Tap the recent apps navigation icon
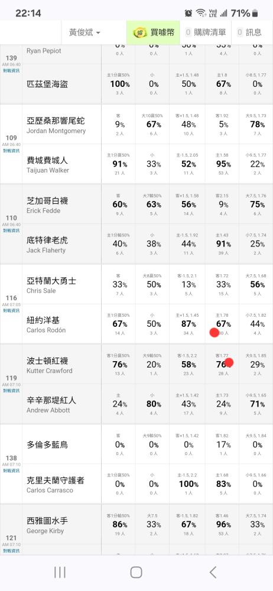This screenshot has height=591, width=273. click(x=60, y=572)
